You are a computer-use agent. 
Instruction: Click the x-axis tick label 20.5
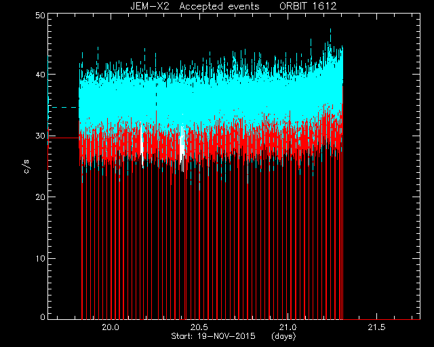199,327
